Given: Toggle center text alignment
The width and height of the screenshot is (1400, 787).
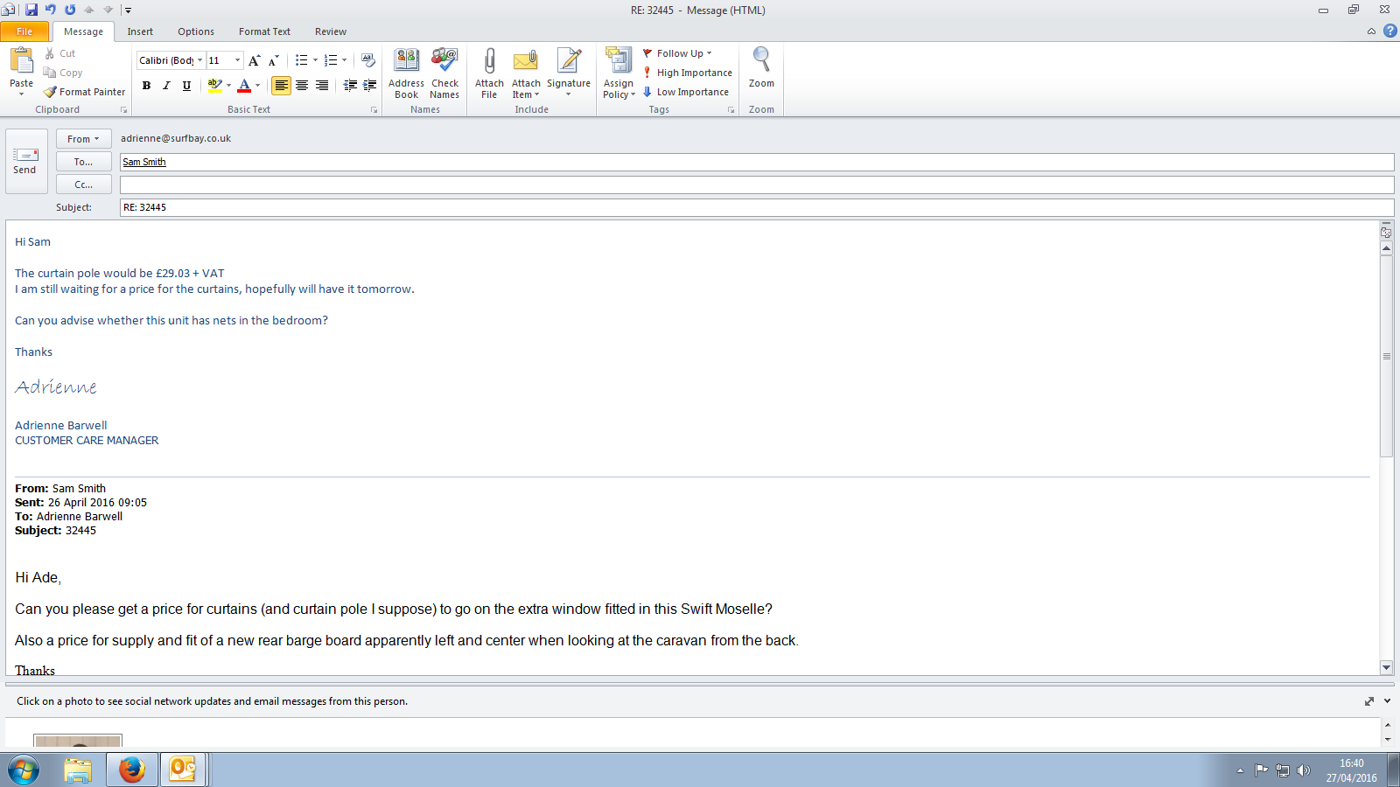Looking at the screenshot, I should [302, 85].
